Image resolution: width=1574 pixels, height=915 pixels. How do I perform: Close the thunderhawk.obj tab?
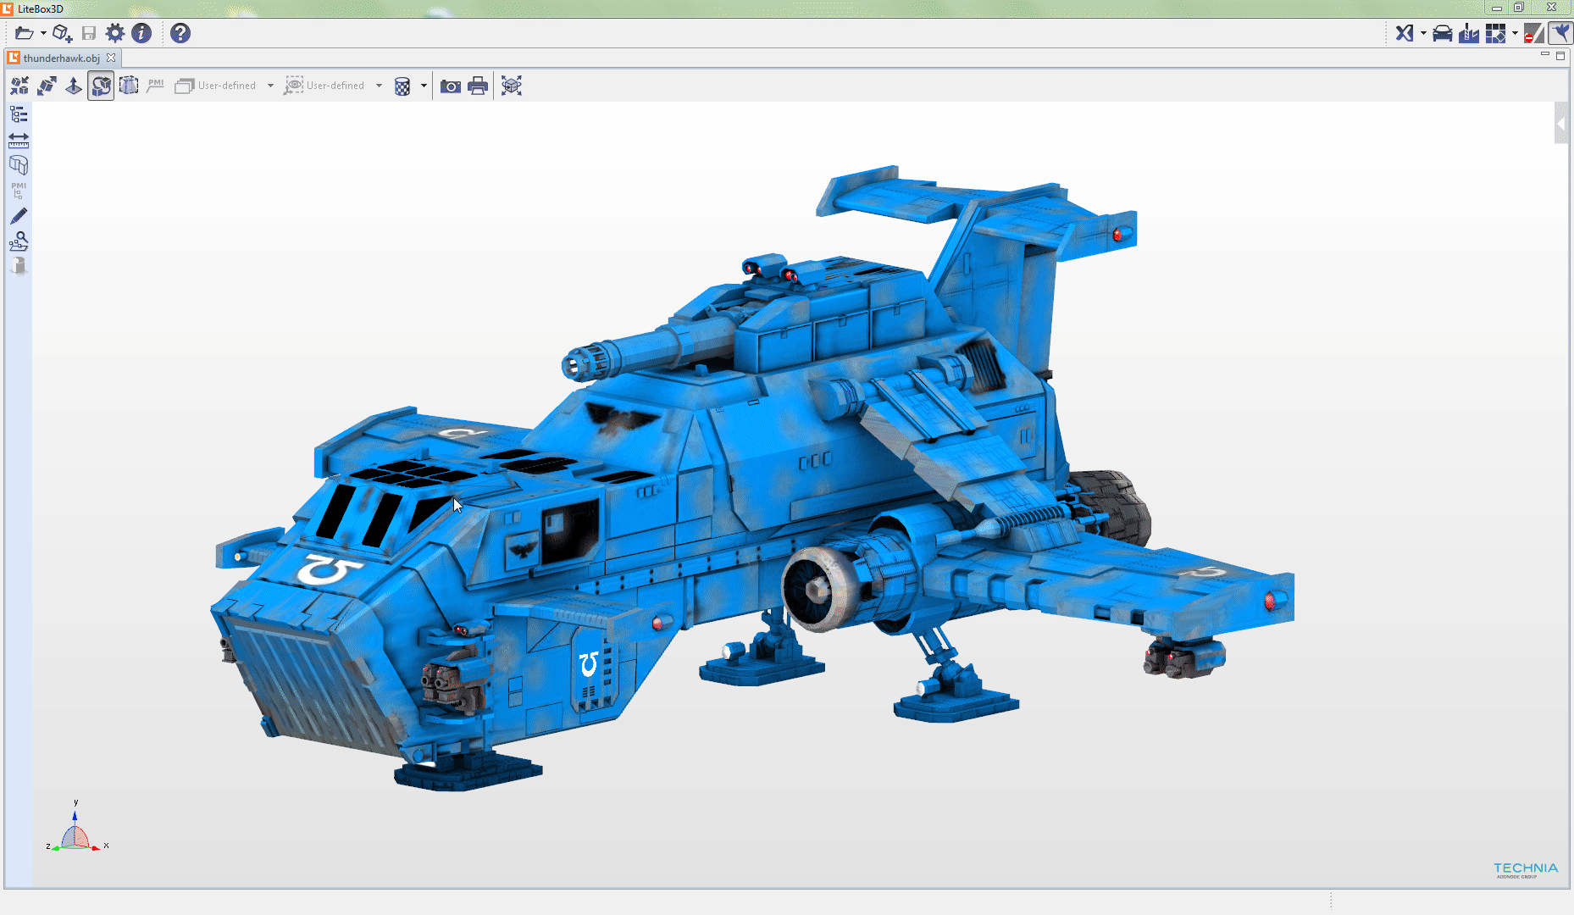pyautogui.click(x=111, y=58)
